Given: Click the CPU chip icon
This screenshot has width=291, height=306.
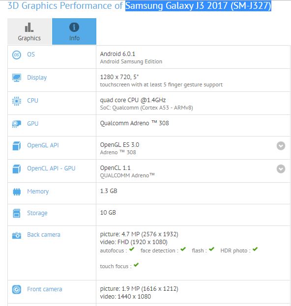Looking at the screenshot, I should (x=17, y=101).
